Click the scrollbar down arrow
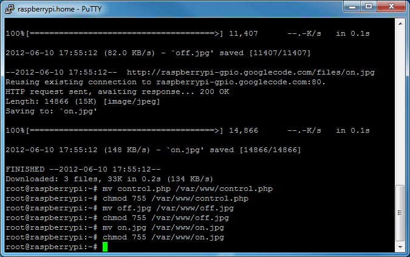410x257 pixels. 400,245
